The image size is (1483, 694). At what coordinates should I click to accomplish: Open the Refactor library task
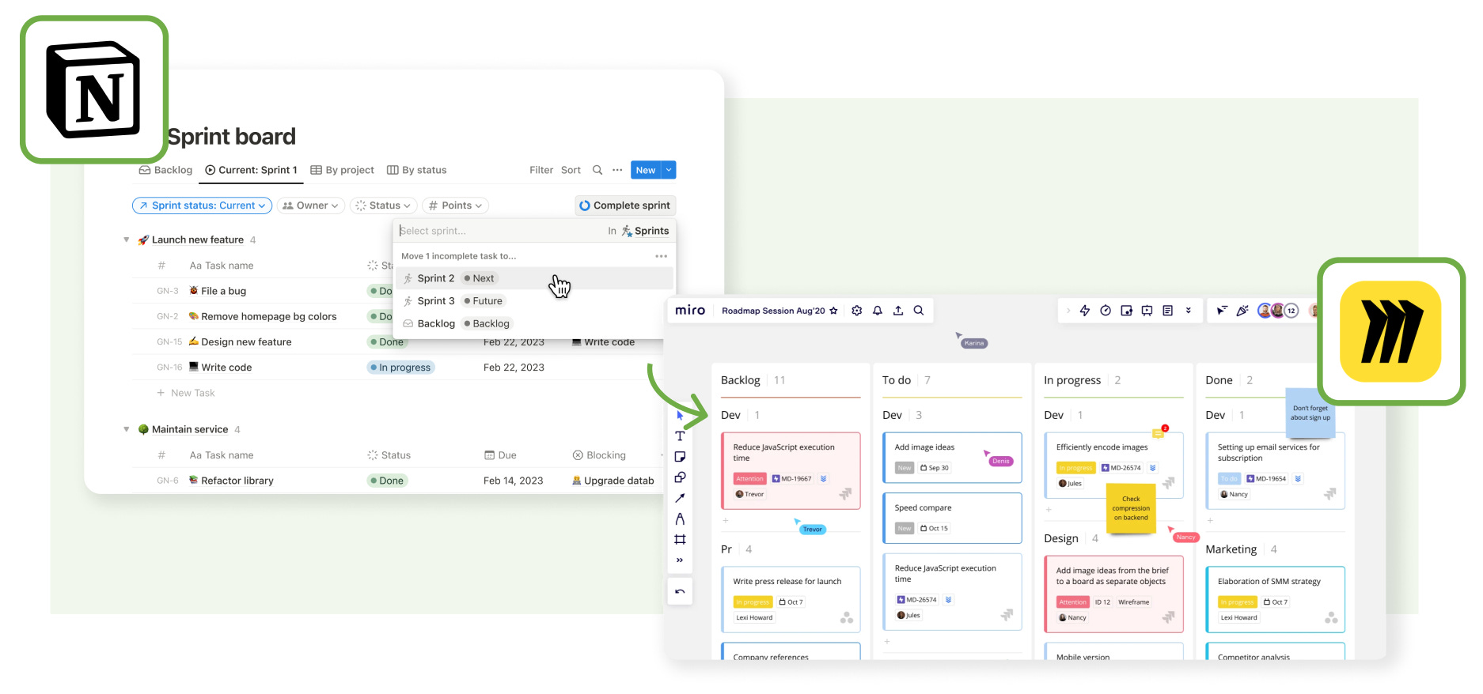(x=237, y=481)
